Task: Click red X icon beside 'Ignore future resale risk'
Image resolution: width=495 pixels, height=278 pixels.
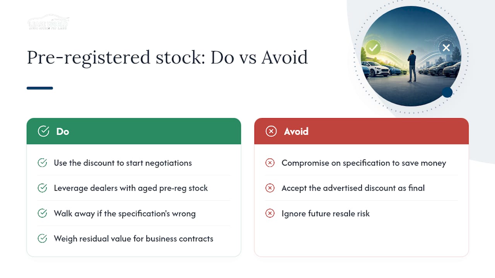Action: pyautogui.click(x=270, y=213)
